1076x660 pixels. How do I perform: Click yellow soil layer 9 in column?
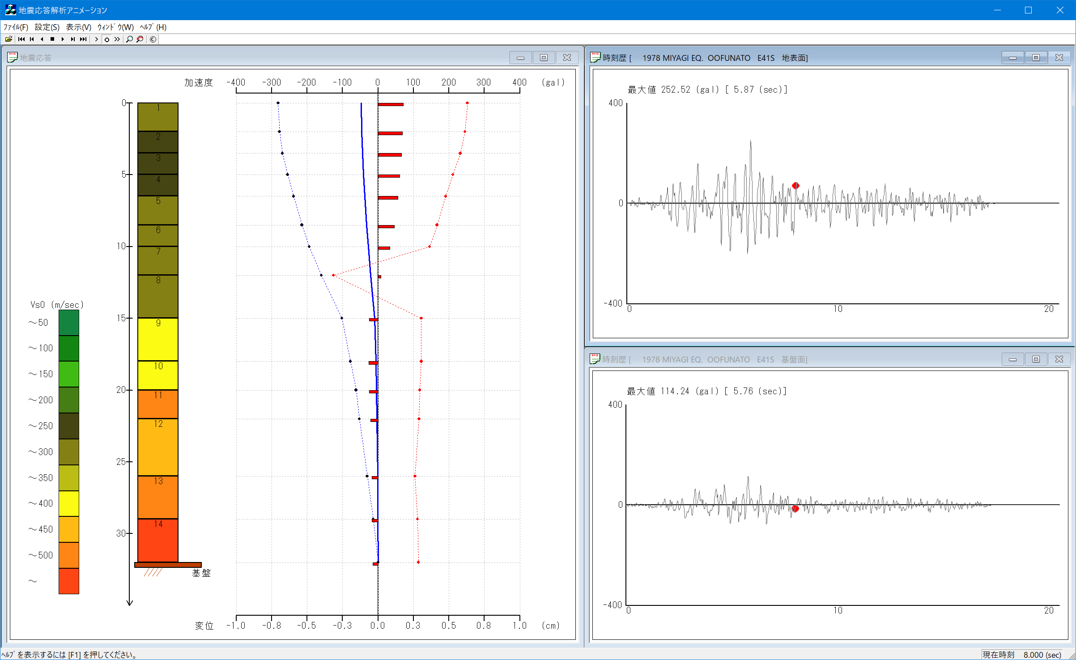(158, 340)
